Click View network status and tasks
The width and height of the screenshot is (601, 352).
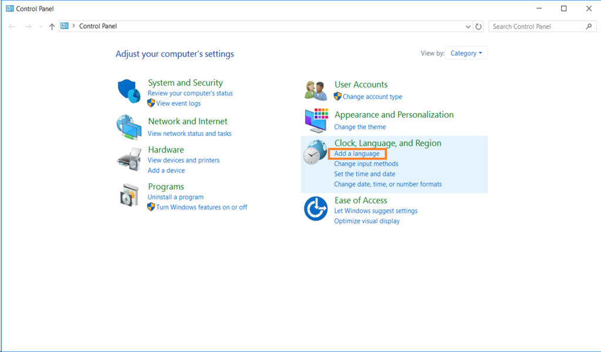(x=190, y=134)
